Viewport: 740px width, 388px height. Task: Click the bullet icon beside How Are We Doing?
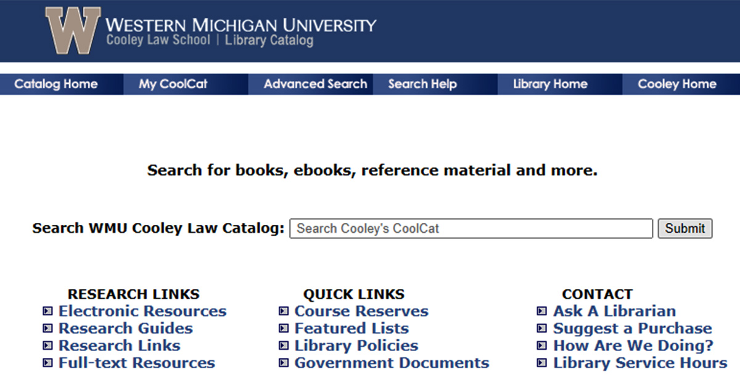tap(542, 346)
